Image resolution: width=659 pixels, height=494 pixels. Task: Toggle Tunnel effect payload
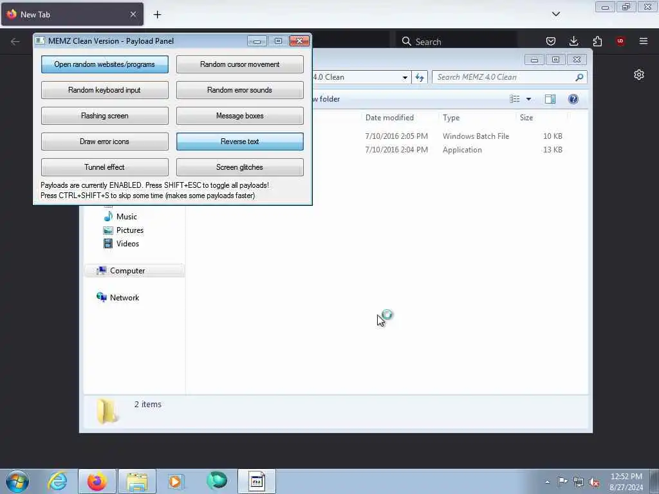click(x=105, y=167)
